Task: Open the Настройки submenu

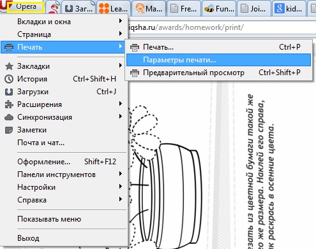Action: [x=64, y=187]
